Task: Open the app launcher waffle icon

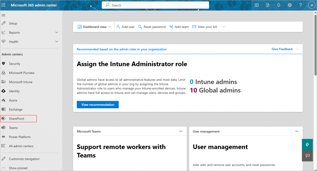Action: pyautogui.click(x=3, y=5)
